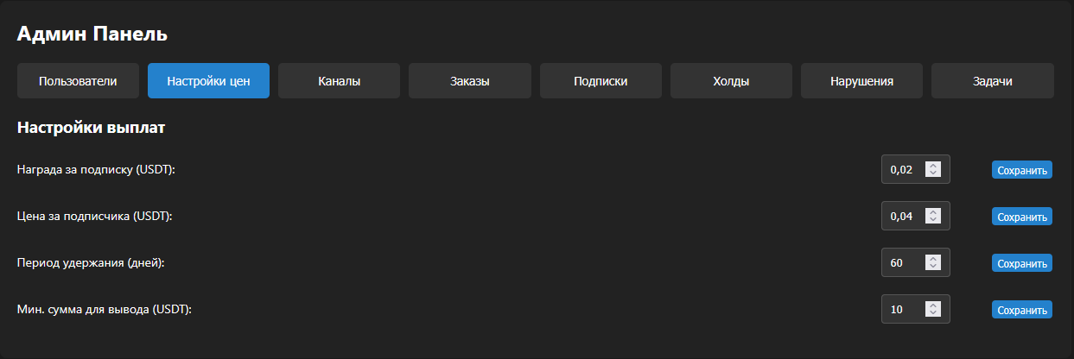Focus the Награда за подписку input field
Image resolution: width=1074 pixels, height=359 pixels.
point(903,169)
